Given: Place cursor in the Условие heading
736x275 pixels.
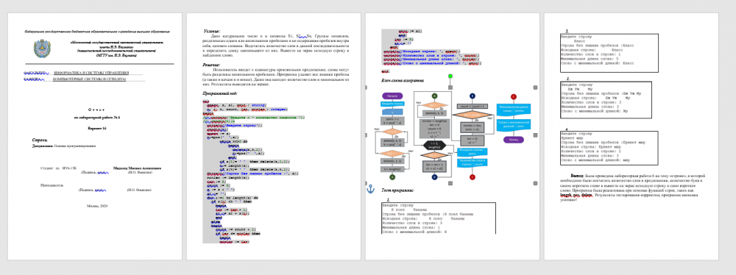Looking at the screenshot, I should click(x=212, y=30).
